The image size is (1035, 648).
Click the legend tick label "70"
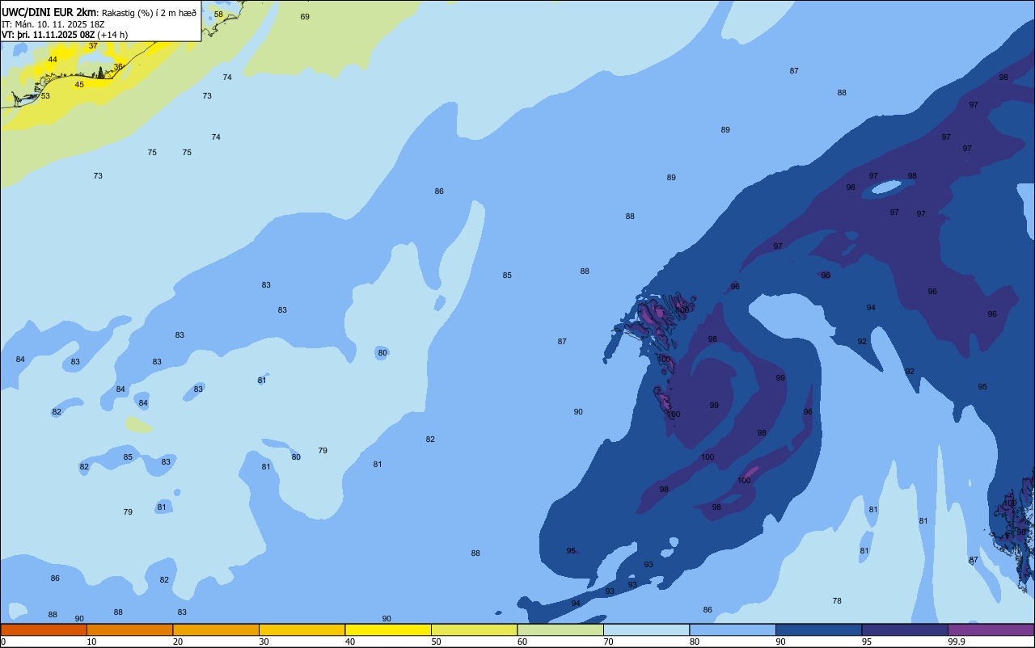[x=608, y=642]
